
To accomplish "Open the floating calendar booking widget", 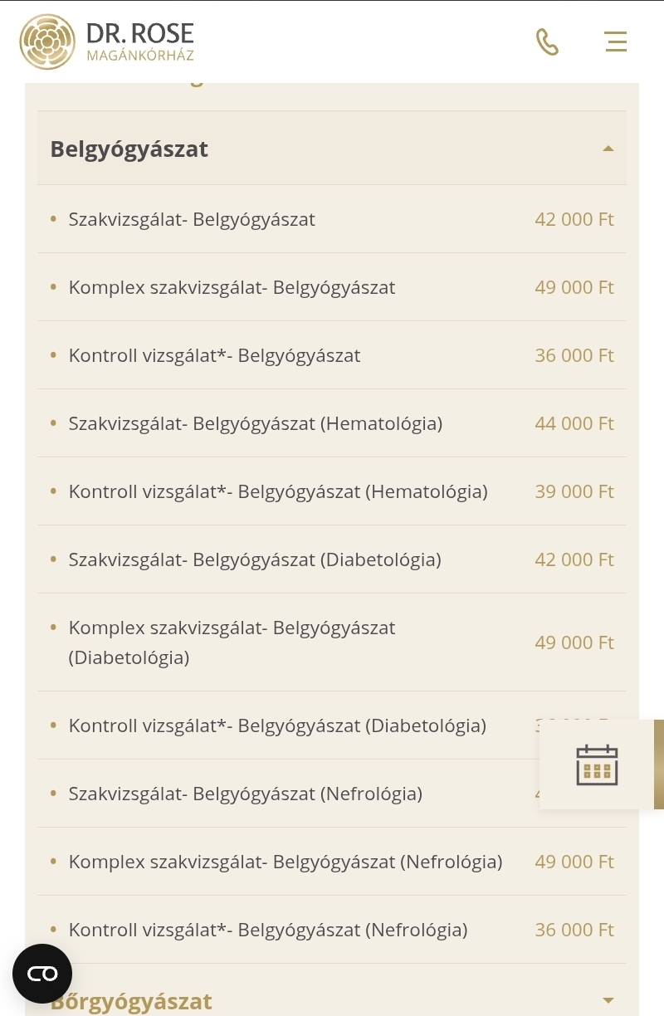I will tap(598, 764).
